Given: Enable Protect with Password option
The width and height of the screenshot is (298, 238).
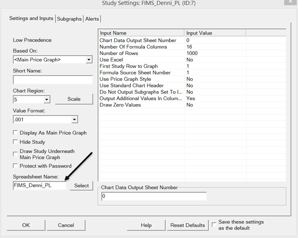Looking at the screenshot, I should tap(15, 166).
